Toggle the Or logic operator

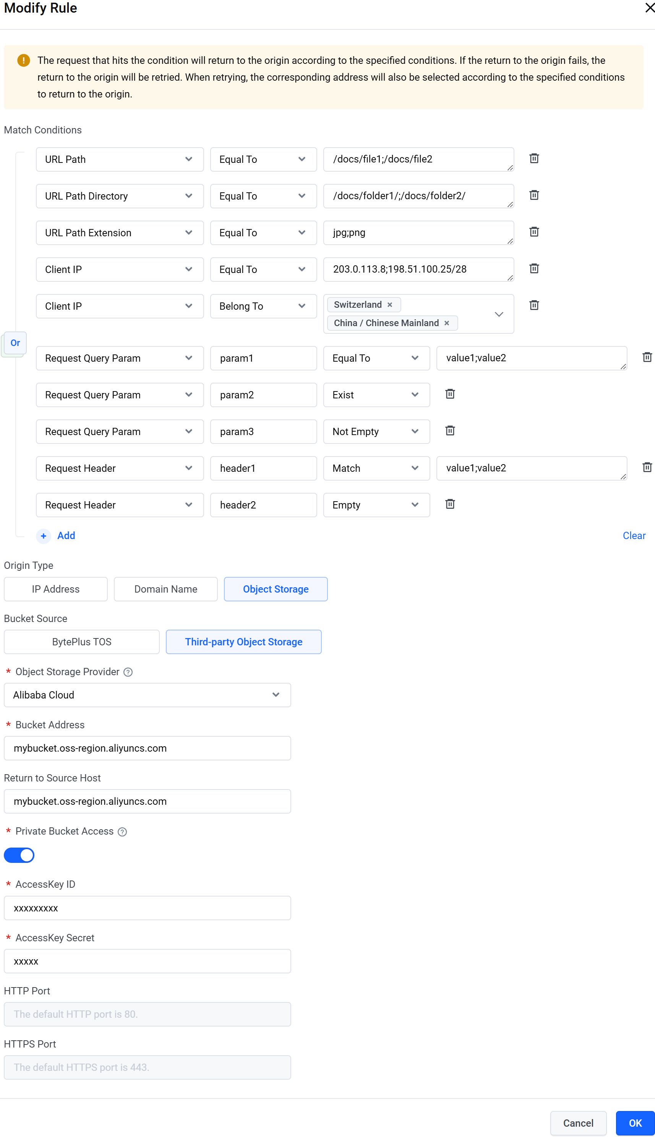[15, 343]
